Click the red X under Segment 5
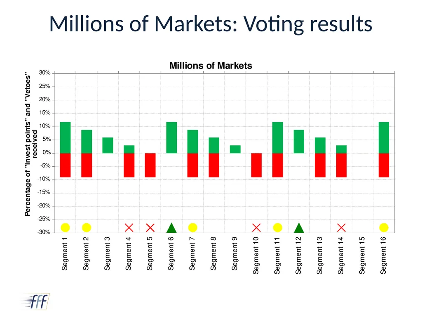Screen dimensions: 422x317 click(x=150, y=228)
